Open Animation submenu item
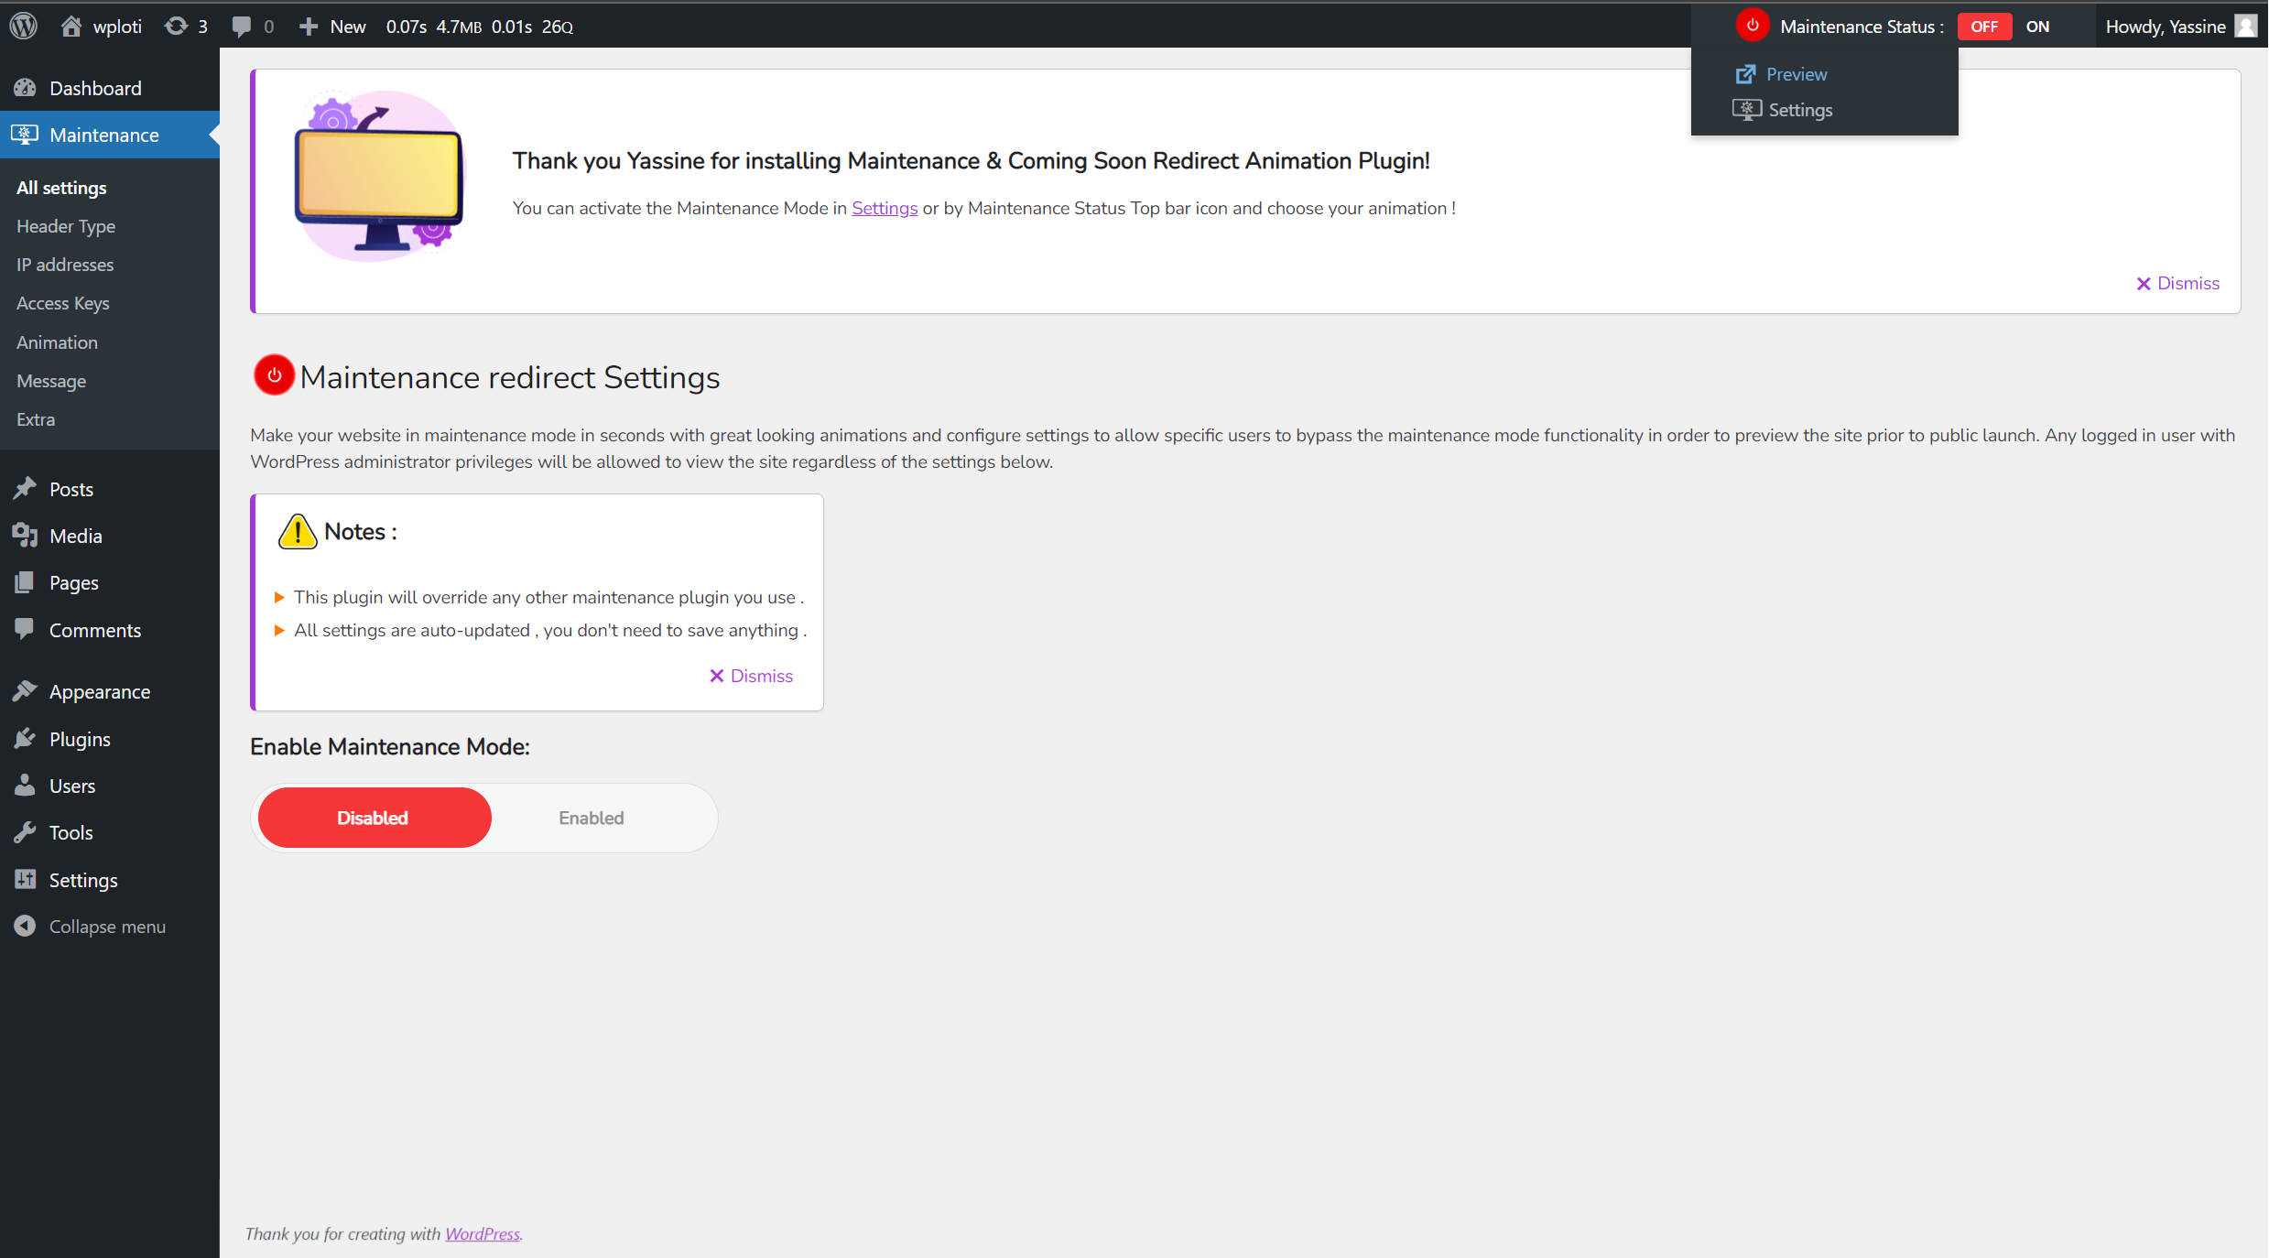The width and height of the screenshot is (2269, 1258). tap(57, 342)
